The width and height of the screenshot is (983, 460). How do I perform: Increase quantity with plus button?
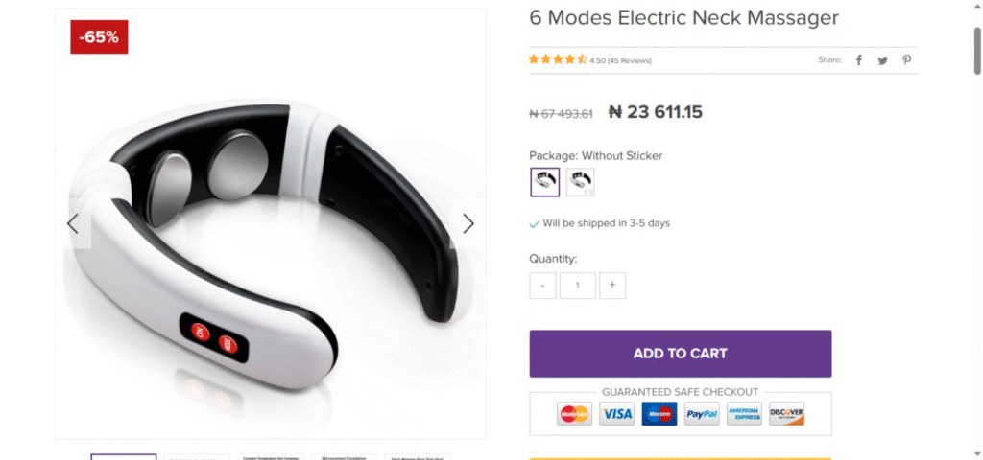coord(612,286)
